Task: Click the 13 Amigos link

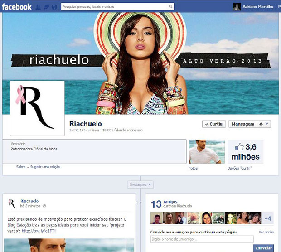Action: coord(170,202)
